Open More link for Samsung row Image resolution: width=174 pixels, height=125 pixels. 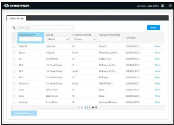(x=157, y=102)
